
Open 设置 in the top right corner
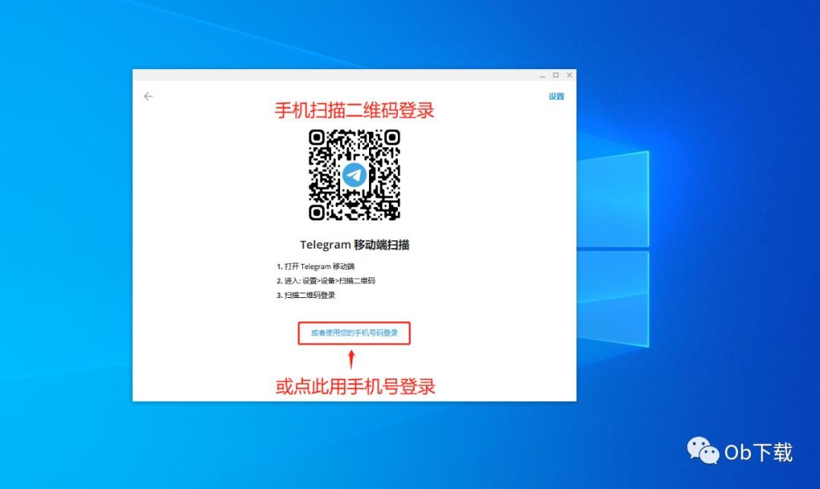coord(557,96)
